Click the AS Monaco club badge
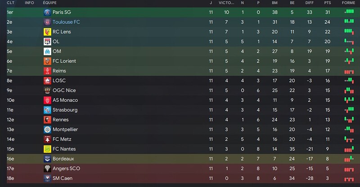 click(47, 100)
